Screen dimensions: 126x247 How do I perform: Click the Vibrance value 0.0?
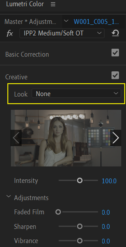coord(106,241)
